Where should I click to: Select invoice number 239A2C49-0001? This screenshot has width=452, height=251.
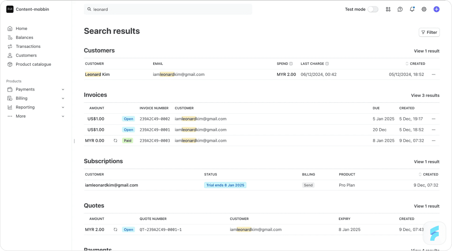155,130
